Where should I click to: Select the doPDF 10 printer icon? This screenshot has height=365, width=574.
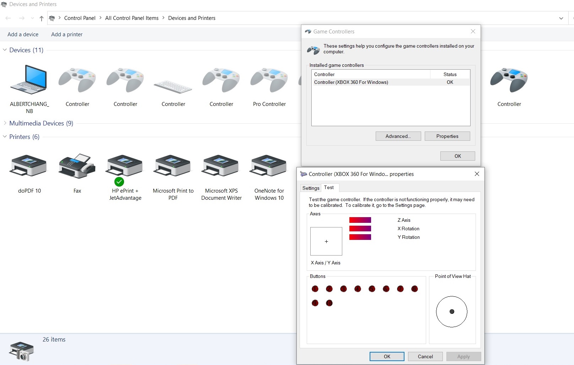[x=29, y=166]
